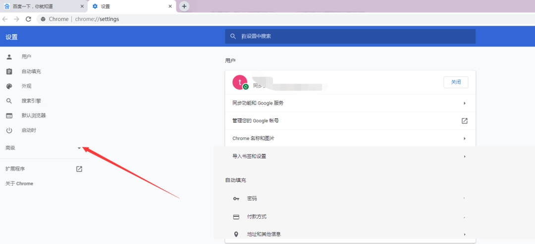This screenshot has width=535, height=244.
Task: Open the 密码 settings row
Action: tap(350, 198)
